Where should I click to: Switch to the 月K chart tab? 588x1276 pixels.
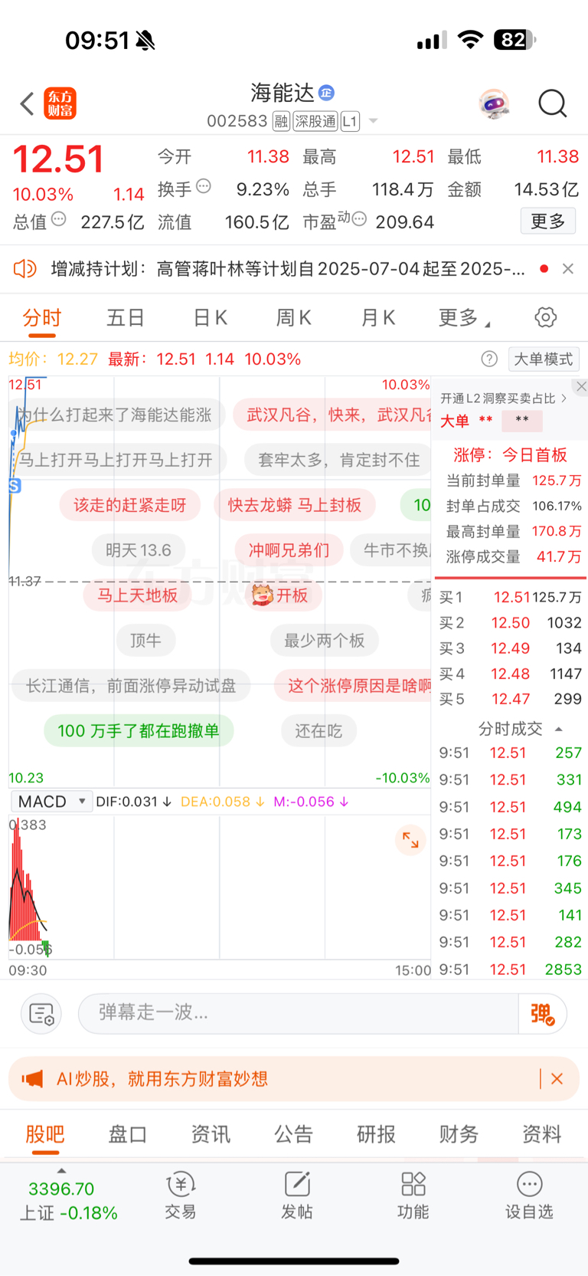click(x=377, y=317)
